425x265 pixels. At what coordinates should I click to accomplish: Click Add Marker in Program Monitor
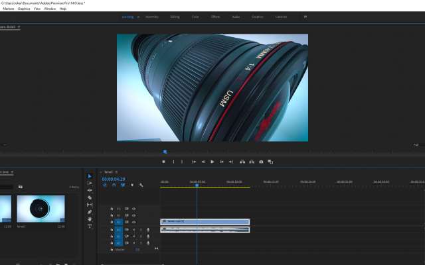pos(163,162)
